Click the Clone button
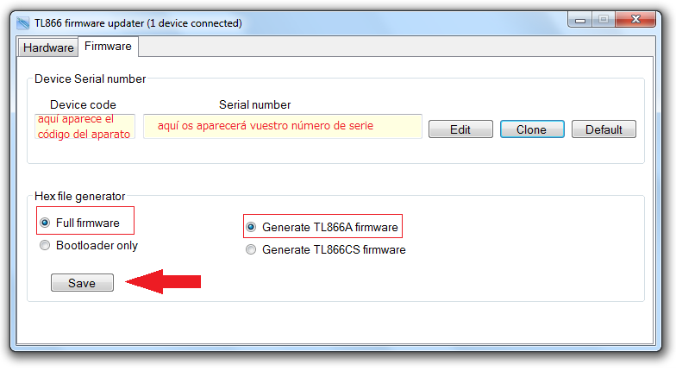 tap(532, 129)
